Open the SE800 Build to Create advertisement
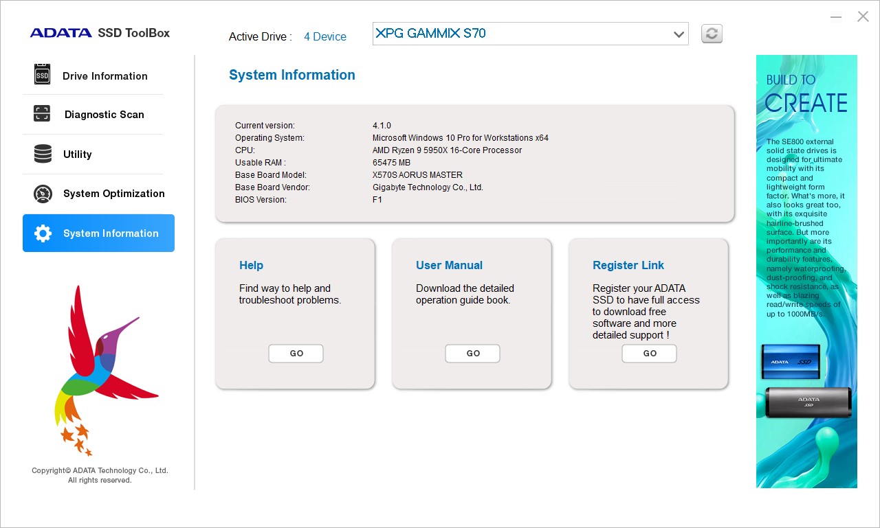The height and width of the screenshot is (528, 880). [806, 271]
